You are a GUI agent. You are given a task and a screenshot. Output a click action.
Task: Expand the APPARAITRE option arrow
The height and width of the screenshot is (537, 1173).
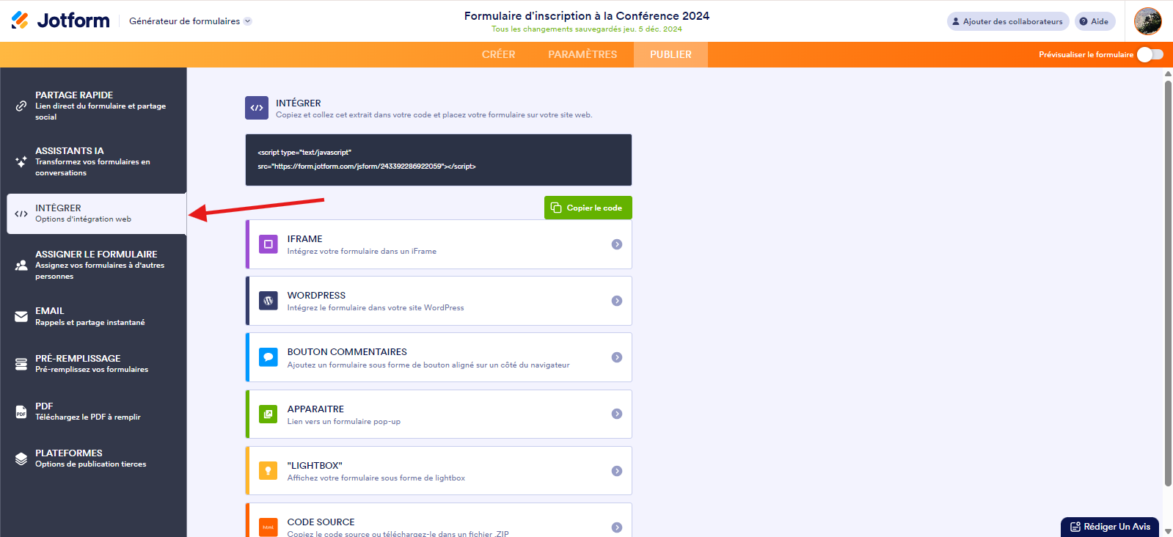pos(617,414)
